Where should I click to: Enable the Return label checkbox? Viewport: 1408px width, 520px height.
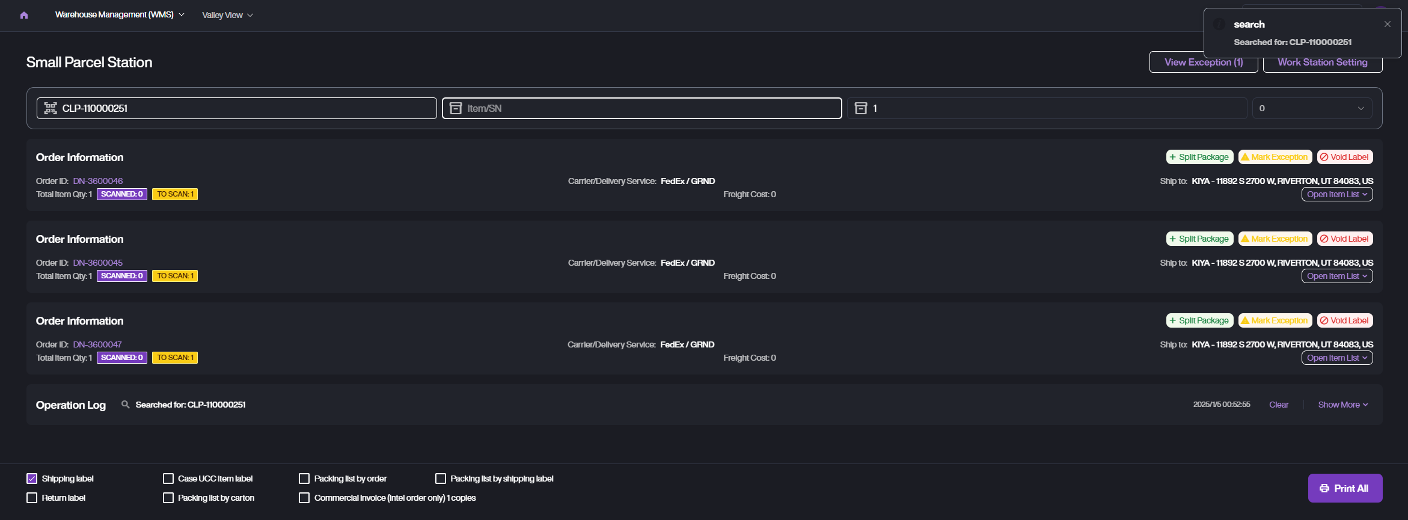[x=32, y=498]
